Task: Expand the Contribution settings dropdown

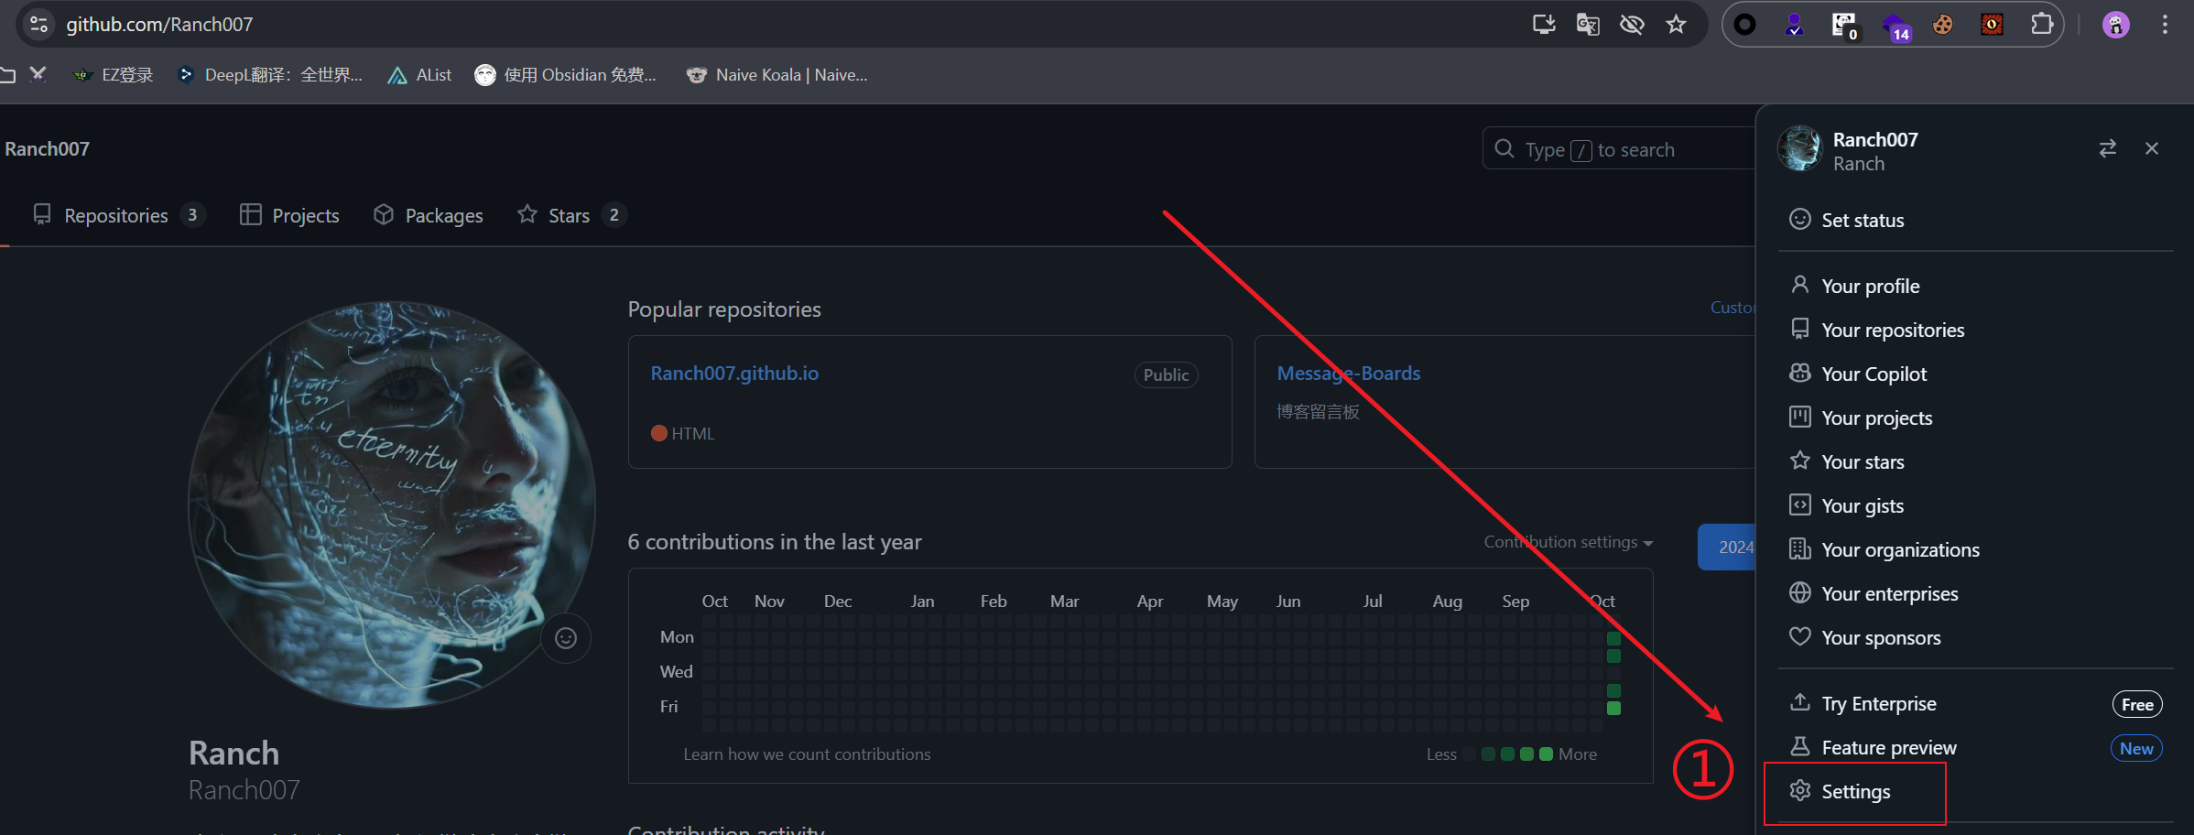Action: (x=1568, y=542)
